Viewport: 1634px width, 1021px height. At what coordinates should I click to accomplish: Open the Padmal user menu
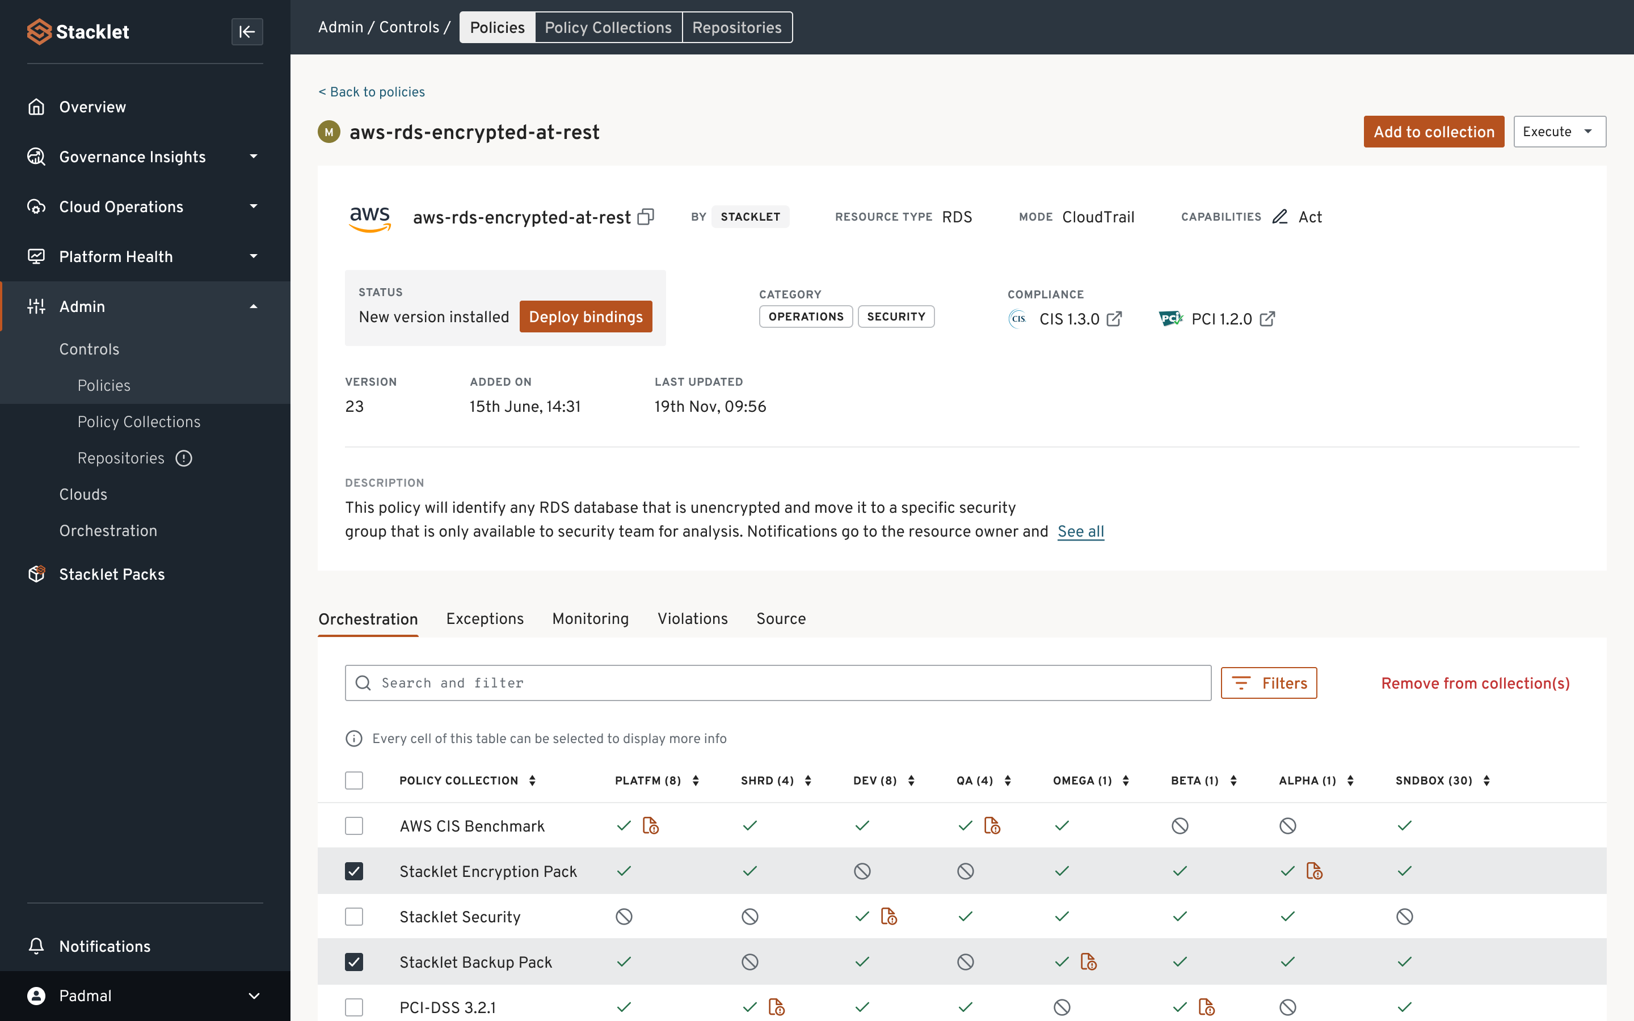click(145, 996)
